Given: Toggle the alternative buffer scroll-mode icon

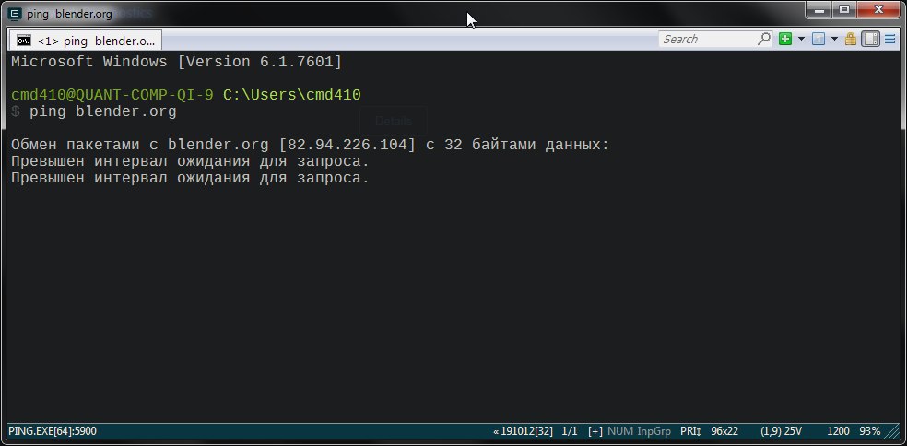Looking at the screenshot, I should pyautogui.click(x=870, y=40).
